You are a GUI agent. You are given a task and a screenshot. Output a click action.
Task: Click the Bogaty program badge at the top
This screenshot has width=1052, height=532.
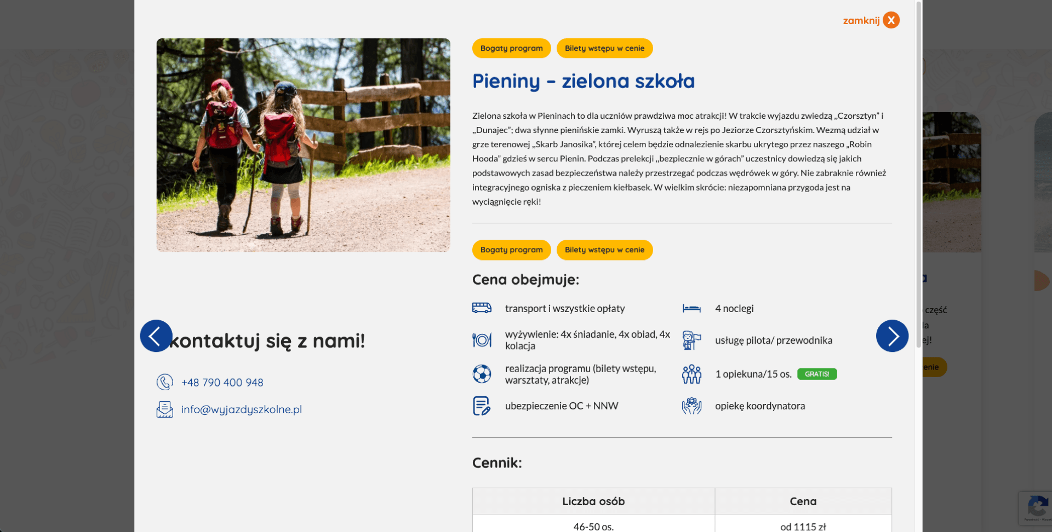[x=511, y=48]
